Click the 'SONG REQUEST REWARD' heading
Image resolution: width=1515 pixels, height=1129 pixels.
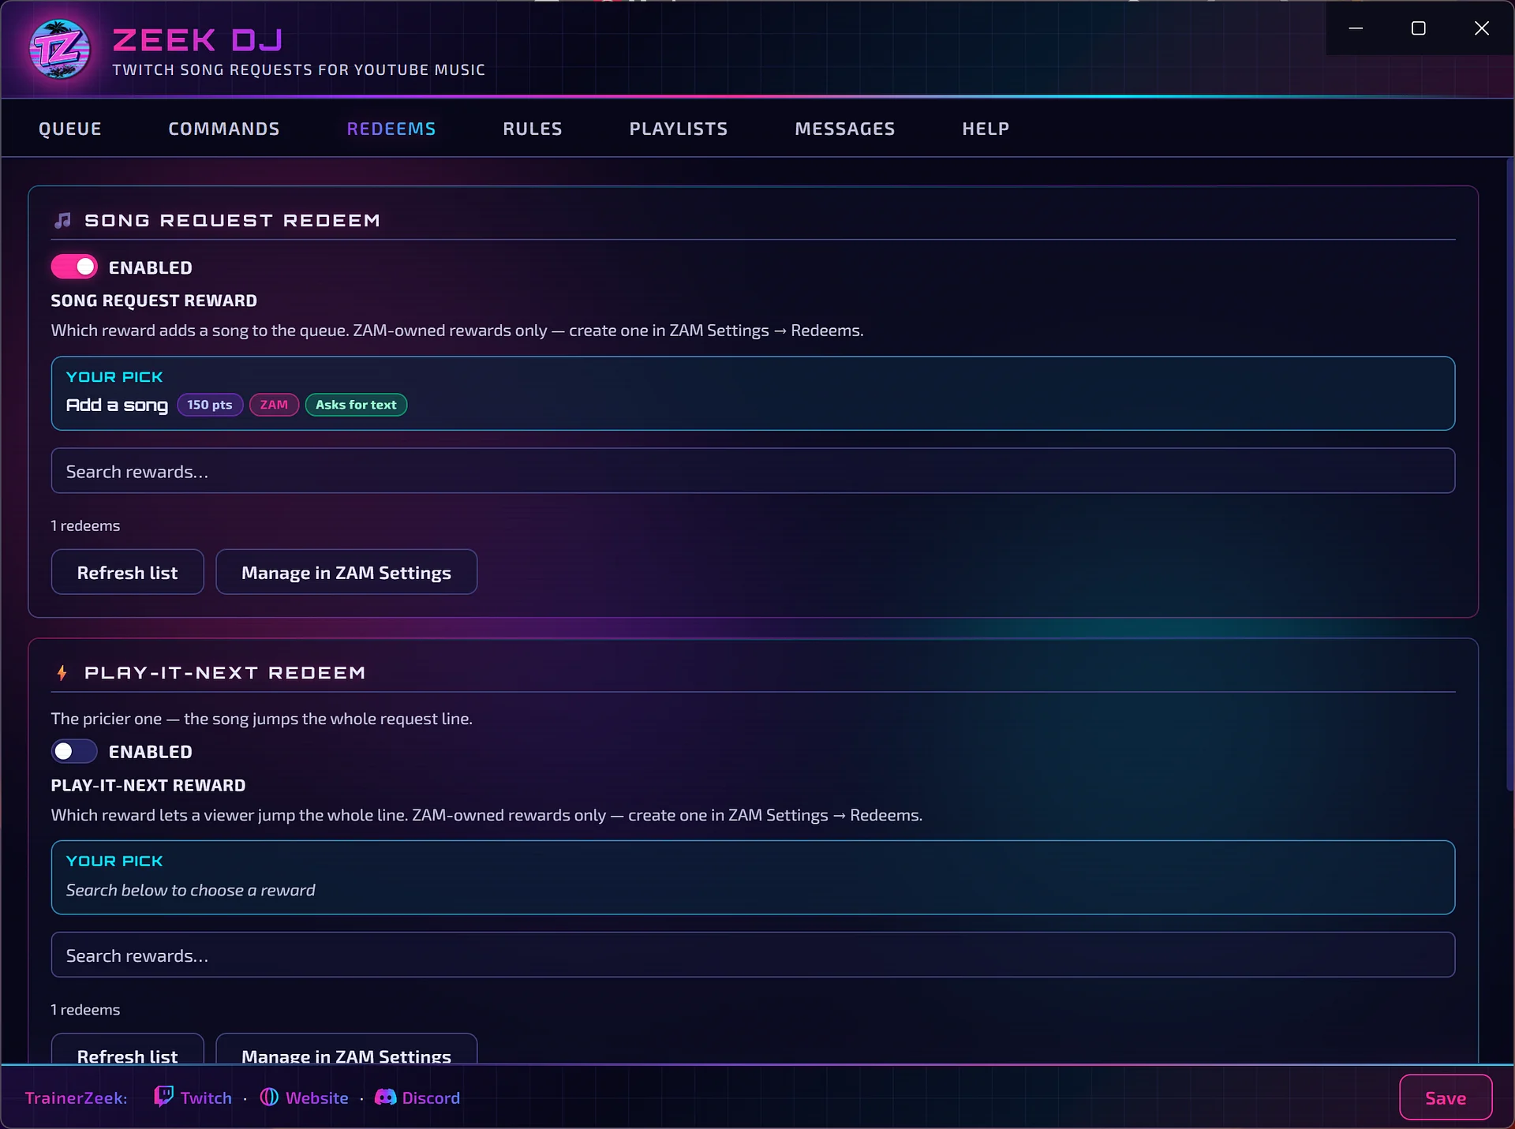coord(154,301)
